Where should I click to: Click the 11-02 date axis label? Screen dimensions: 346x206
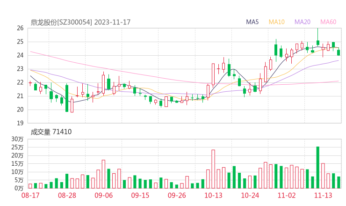point(287,195)
